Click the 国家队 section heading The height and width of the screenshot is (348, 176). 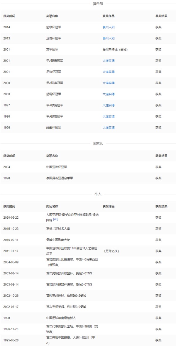98,144
